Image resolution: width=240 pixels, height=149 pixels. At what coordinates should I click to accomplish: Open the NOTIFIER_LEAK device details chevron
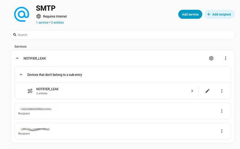(x=192, y=91)
